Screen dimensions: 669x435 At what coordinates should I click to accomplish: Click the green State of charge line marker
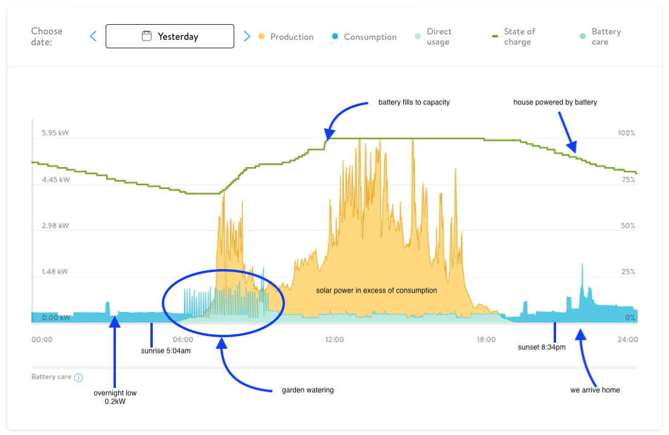[495, 36]
